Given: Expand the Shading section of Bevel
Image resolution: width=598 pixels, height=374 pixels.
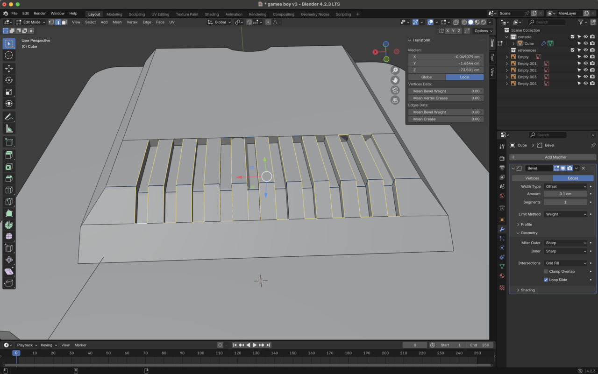Looking at the screenshot, I should click(x=527, y=290).
